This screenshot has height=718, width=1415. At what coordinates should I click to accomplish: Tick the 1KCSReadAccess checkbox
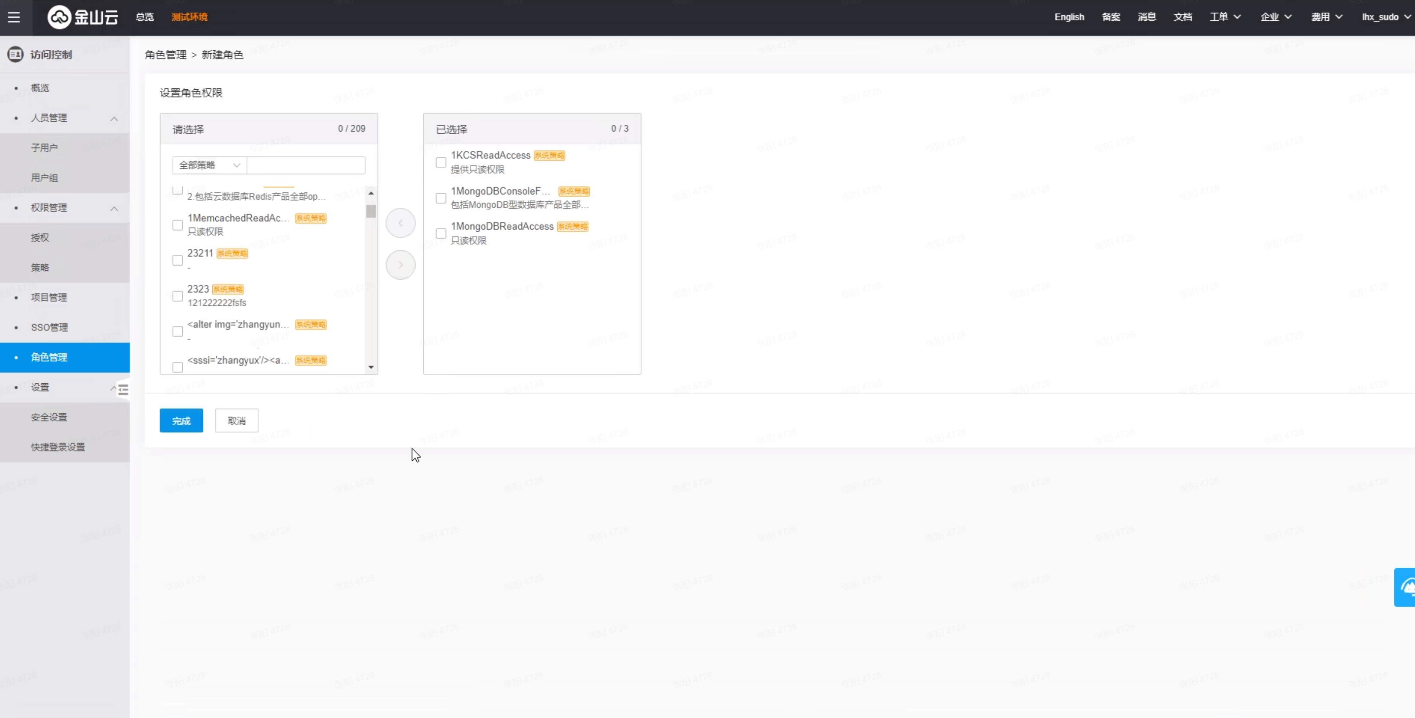(441, 162)
